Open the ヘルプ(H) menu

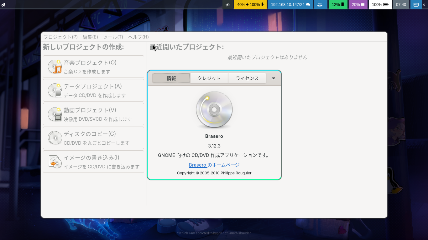coord(138,37)
